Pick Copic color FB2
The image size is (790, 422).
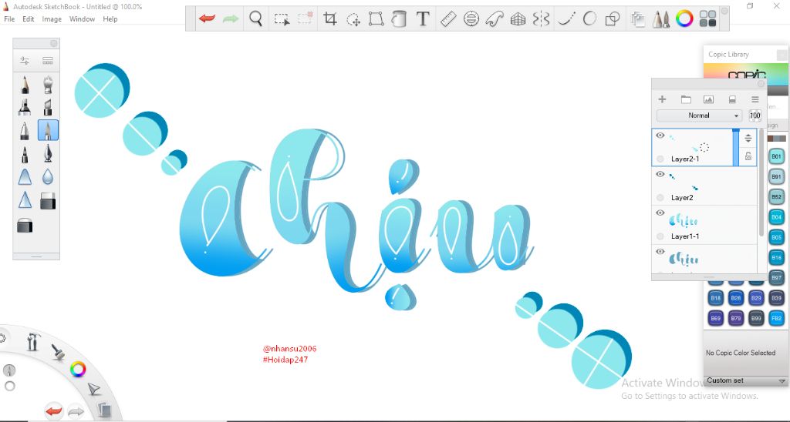776,318
